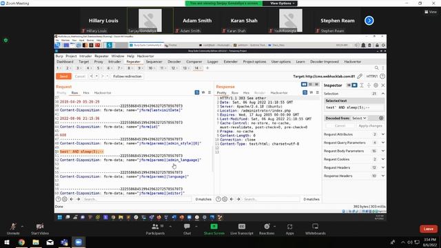The height and width of the screenshot is (248, 441).
Task: Expand Response Headers section
Action: (354, 176)
